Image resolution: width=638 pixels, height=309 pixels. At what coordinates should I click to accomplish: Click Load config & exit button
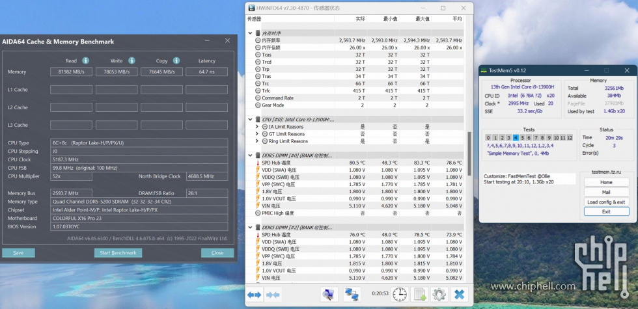[606, 202]
